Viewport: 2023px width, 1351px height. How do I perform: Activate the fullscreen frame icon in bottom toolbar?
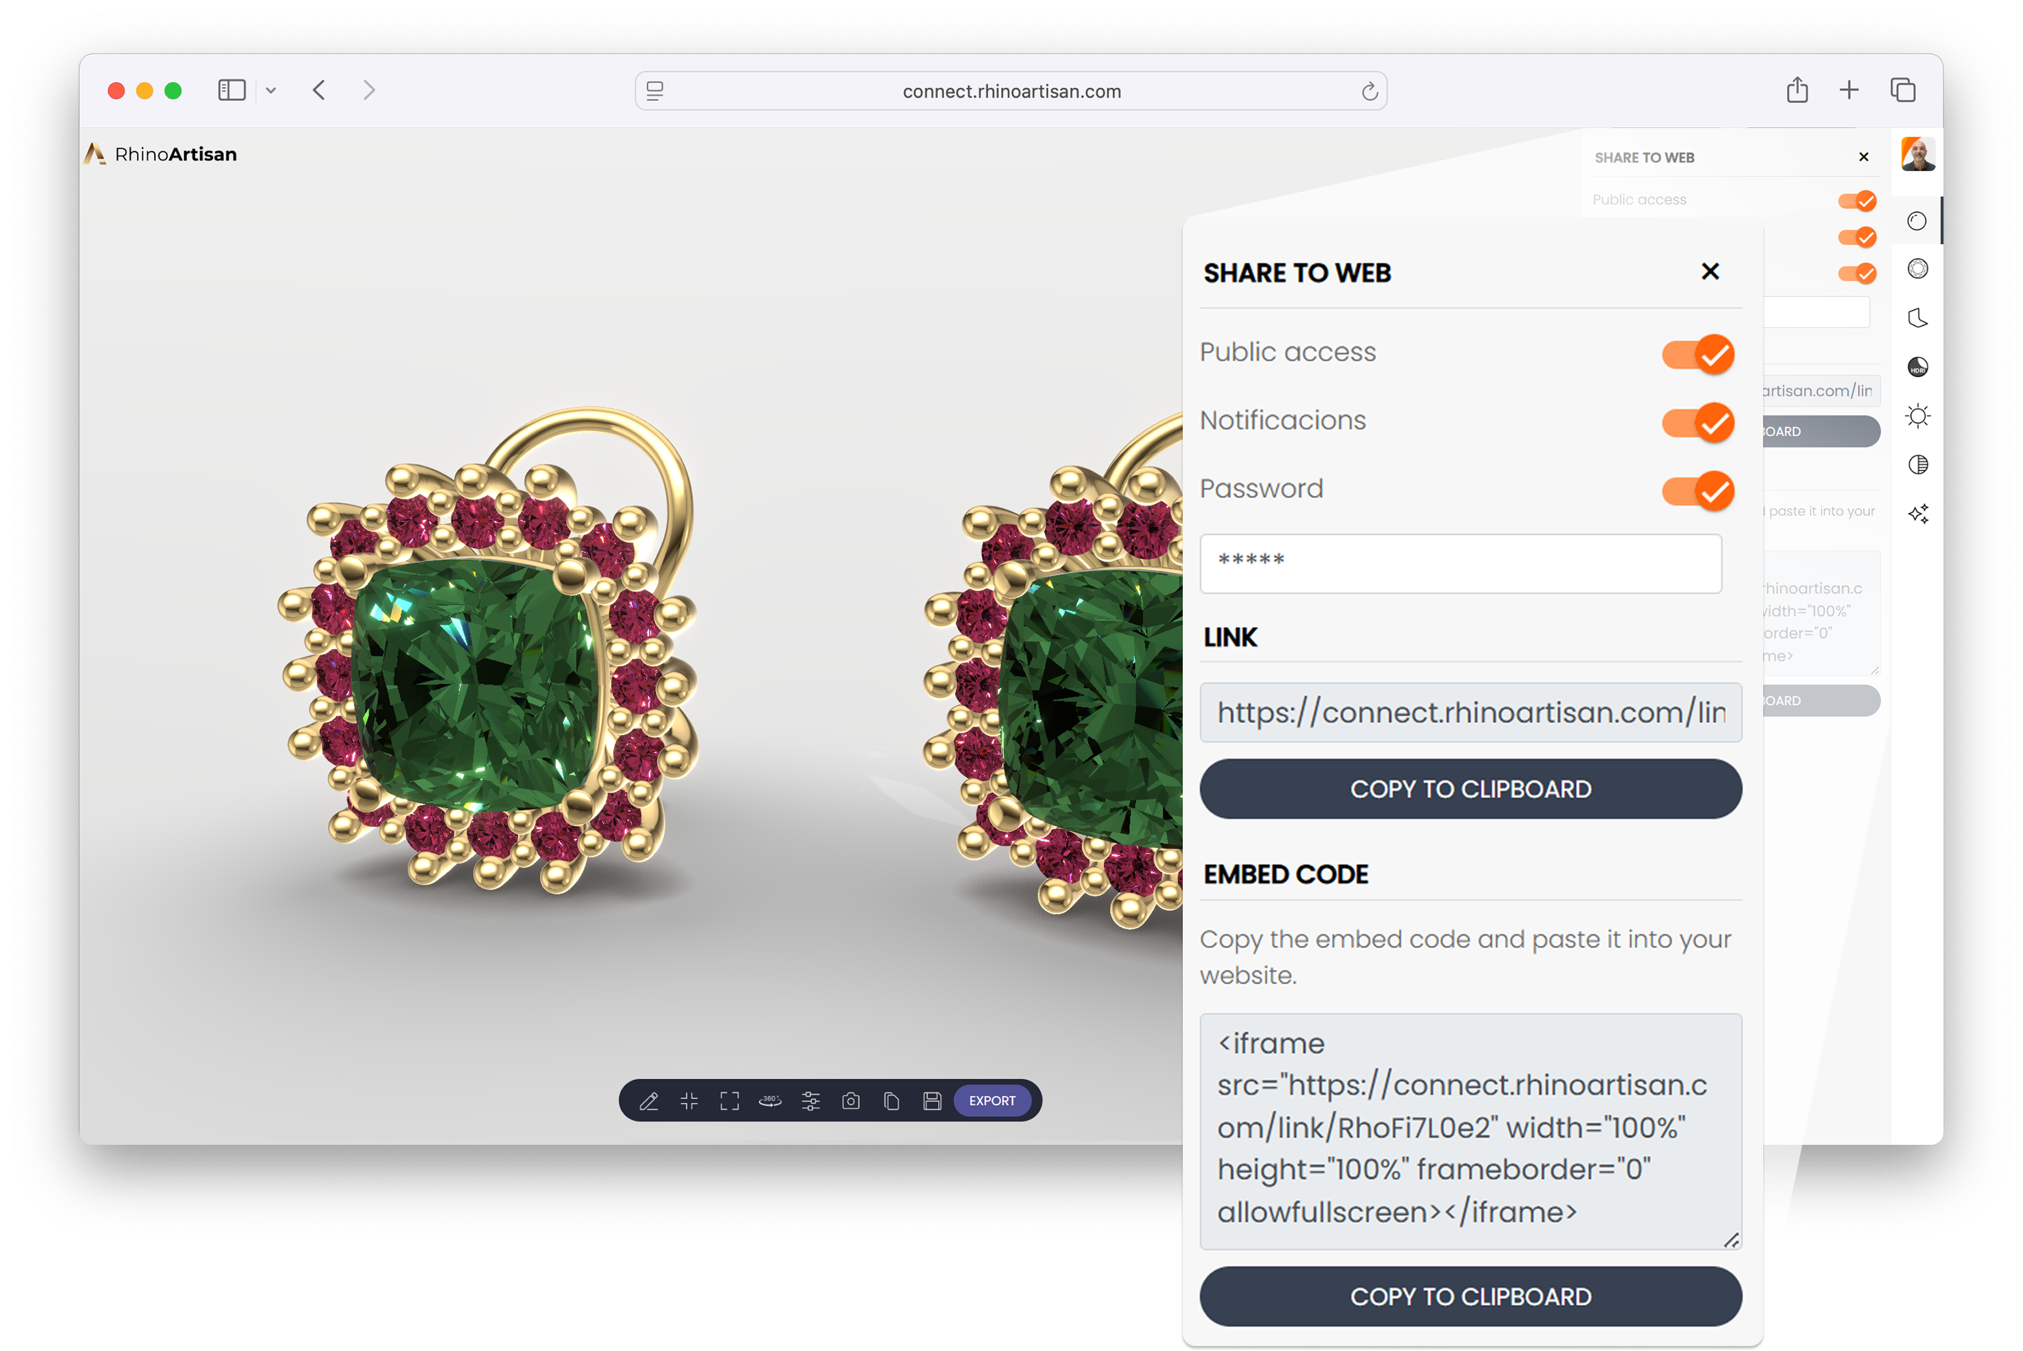click(730, 1101)
